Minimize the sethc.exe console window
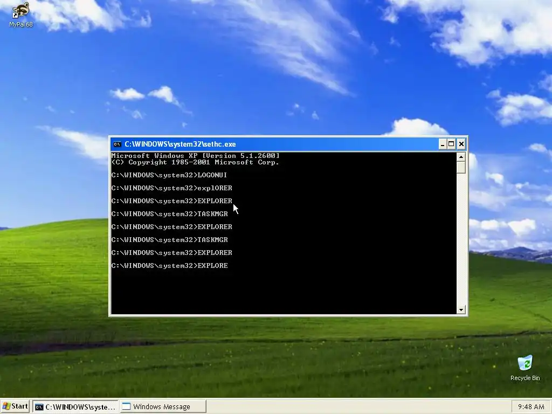The image size is (552, 414). (x=443, y=144)
